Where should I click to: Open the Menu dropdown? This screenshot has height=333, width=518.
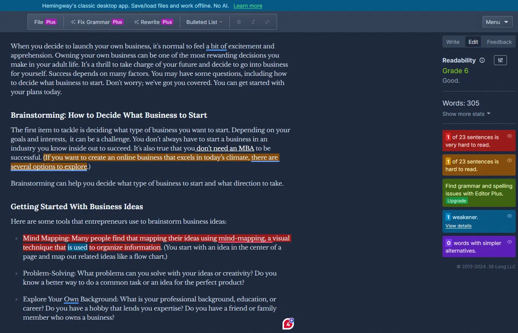[x=497, y=22]
